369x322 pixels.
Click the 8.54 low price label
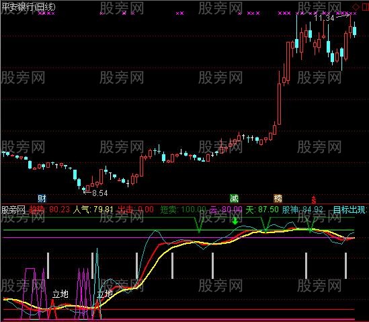click(x=99, y=193)
